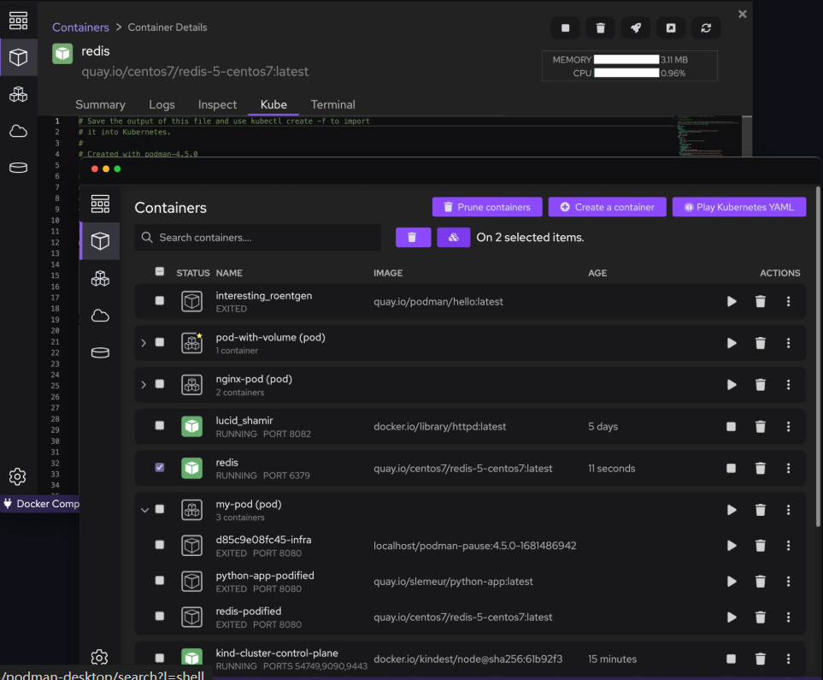Open Images cloud icon in front window sidebar
Viewport: 823px width, 680px height.
[x=100, y=316]
